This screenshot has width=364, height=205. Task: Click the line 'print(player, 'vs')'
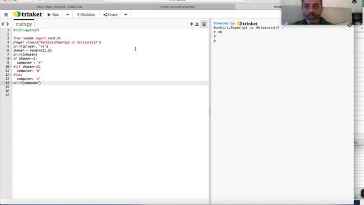coord(31,46)
